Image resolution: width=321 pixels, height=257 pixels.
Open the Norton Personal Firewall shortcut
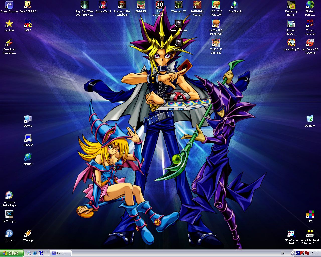[310, 9]
